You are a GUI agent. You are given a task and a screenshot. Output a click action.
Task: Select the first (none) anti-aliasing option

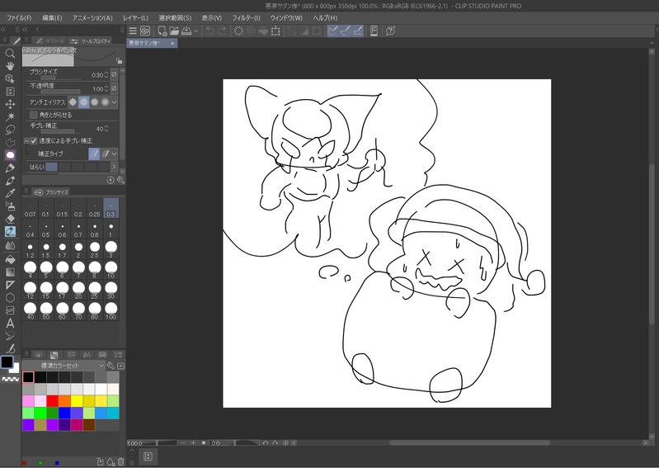[x=73, y=102]
